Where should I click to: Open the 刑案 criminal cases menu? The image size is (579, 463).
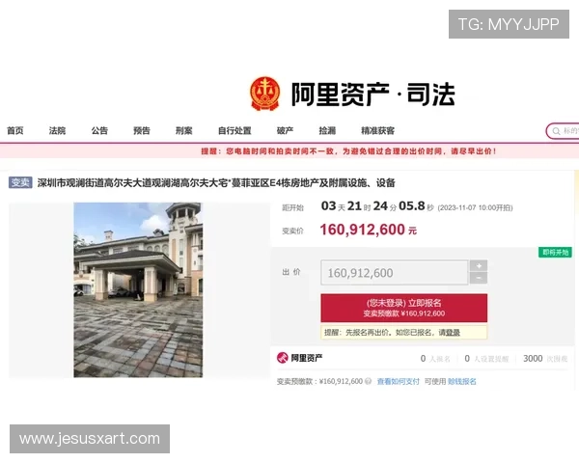[184, 131]
